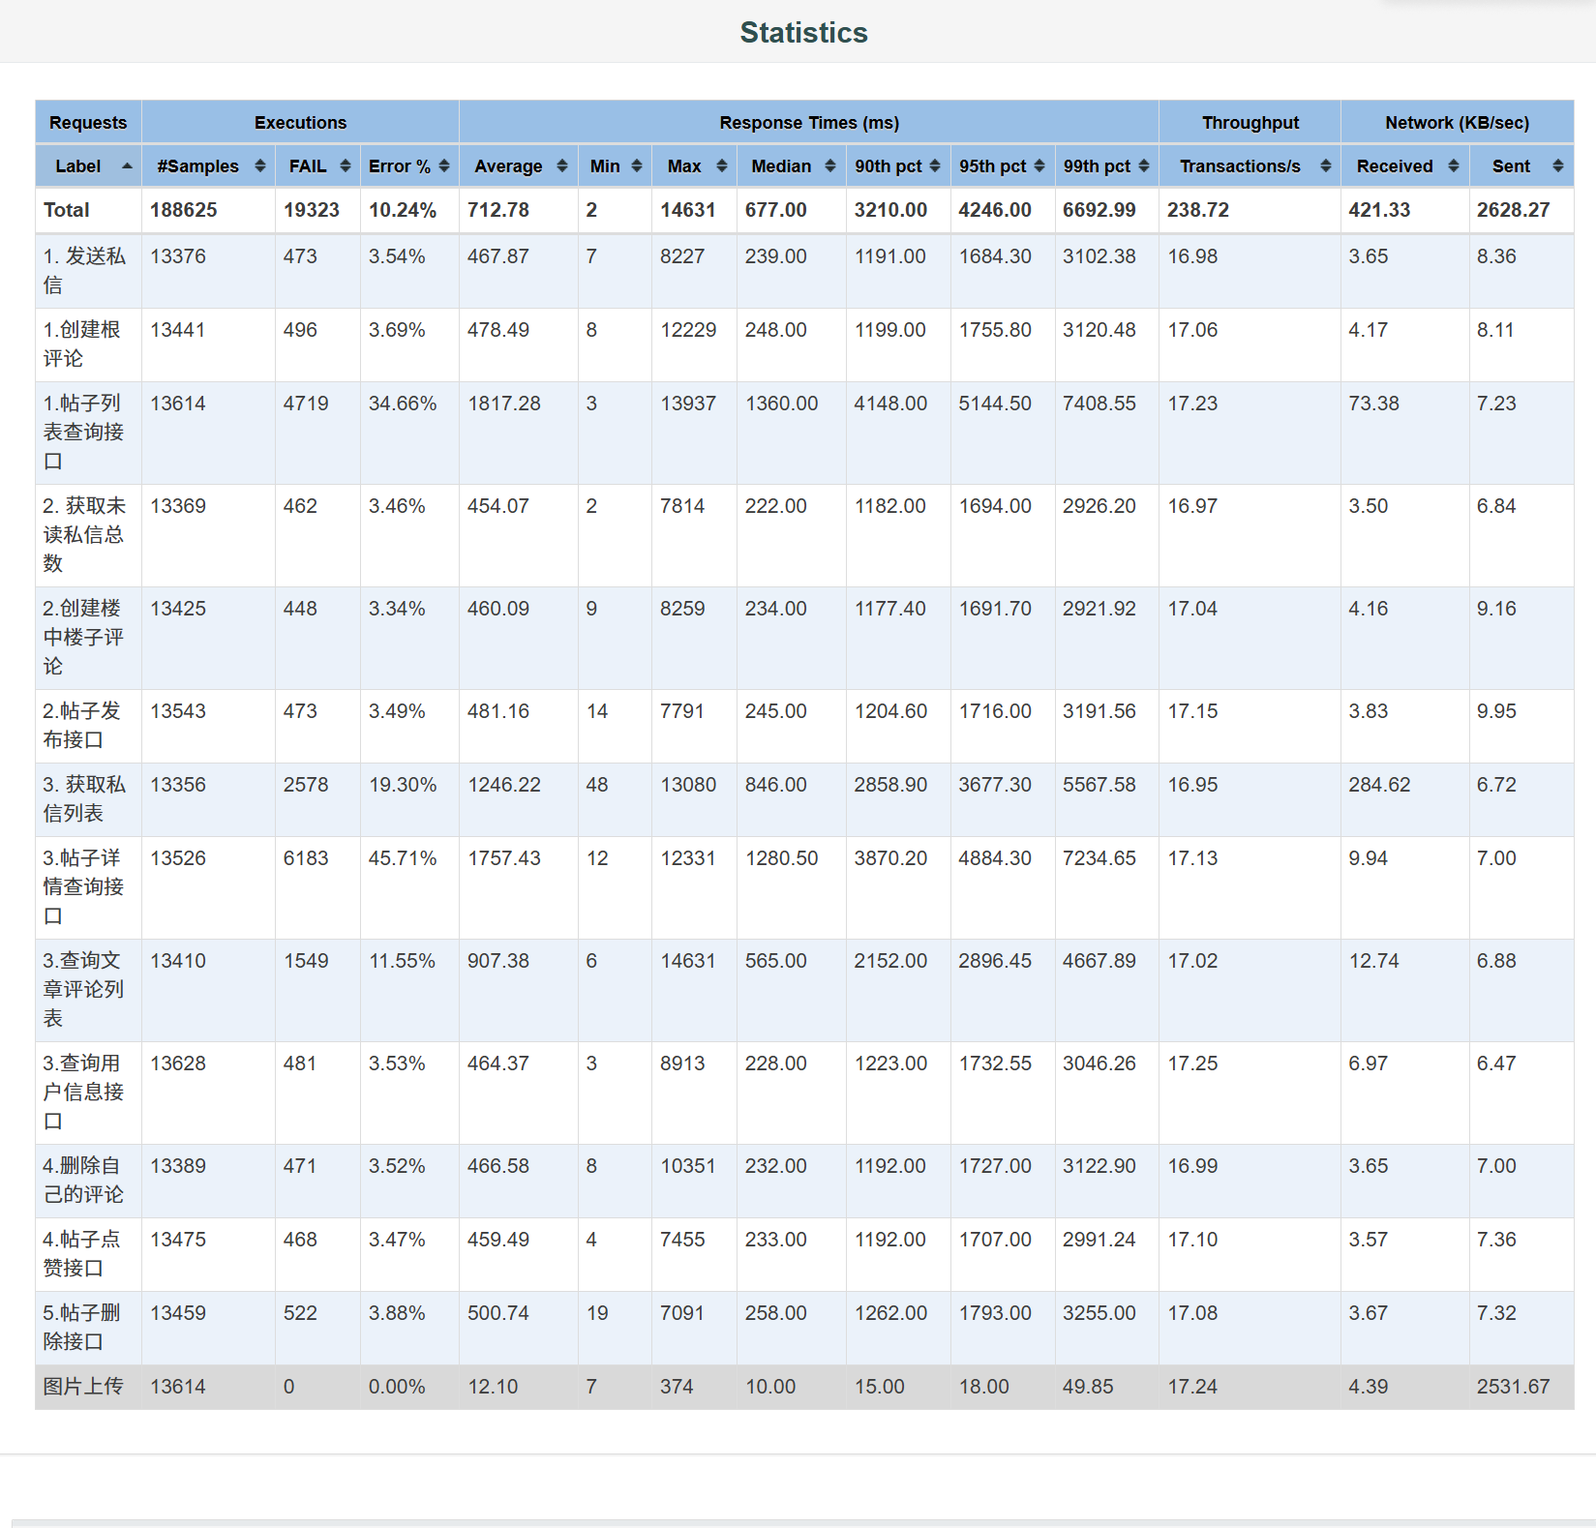Click the Response Times (ms) group header
1596x1528 pixels.
click(x=809, y=123)
